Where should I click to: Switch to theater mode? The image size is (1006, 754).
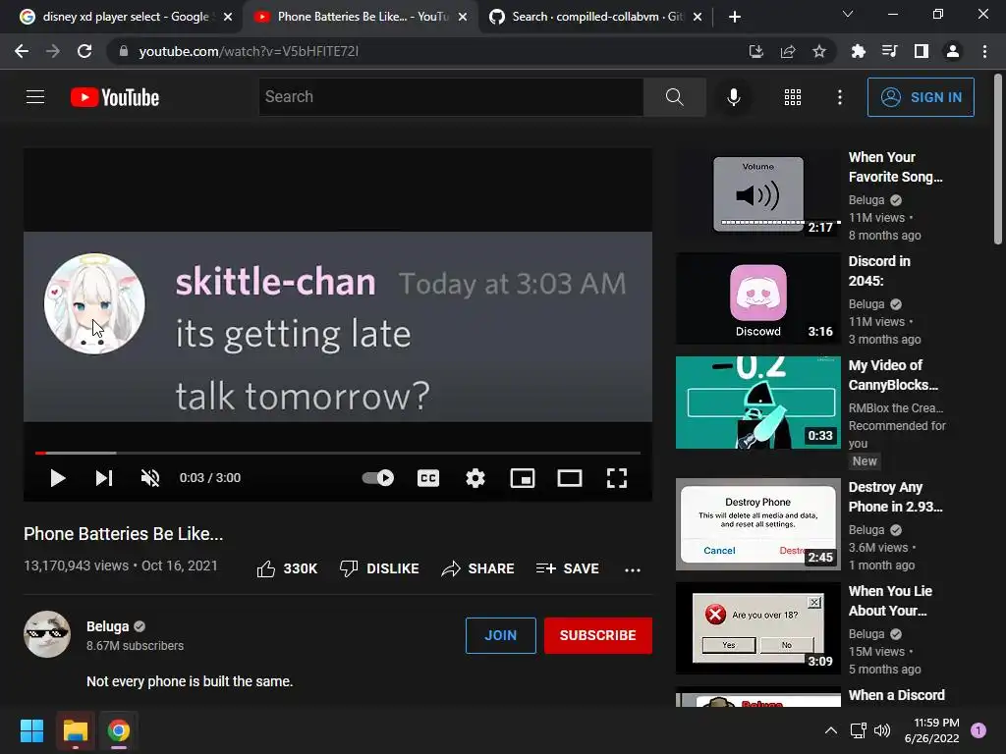click(x=570, y=478)
